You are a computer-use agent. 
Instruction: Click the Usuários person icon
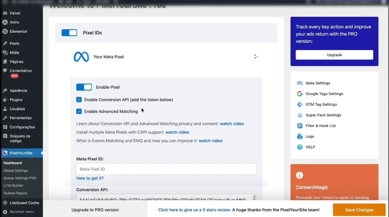5,109
